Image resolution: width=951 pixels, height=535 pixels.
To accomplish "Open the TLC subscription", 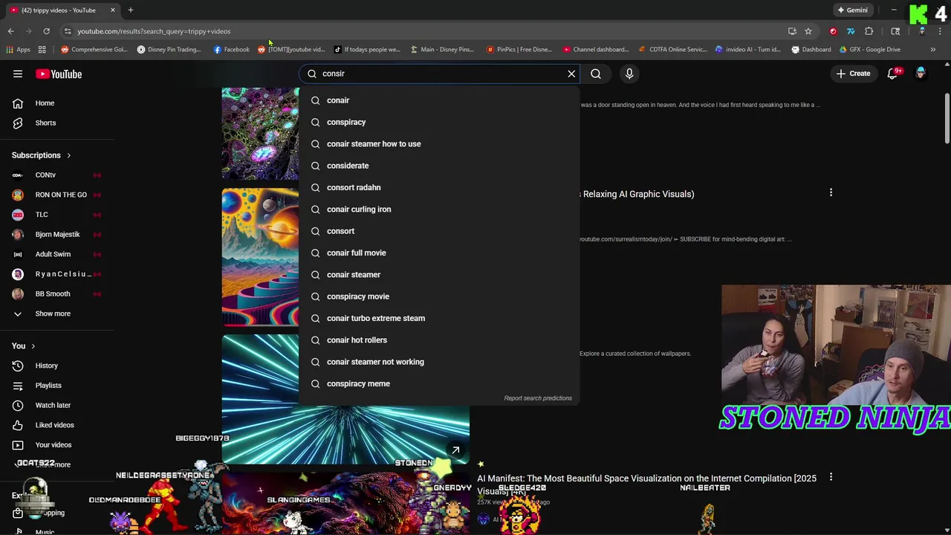I will tap(56, 215).
